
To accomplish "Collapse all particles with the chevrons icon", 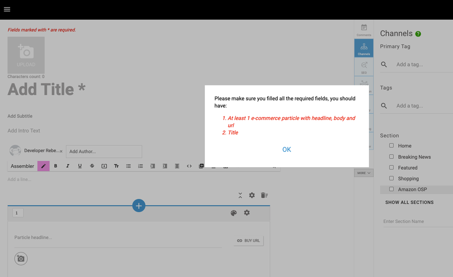I will pos(240,195).
